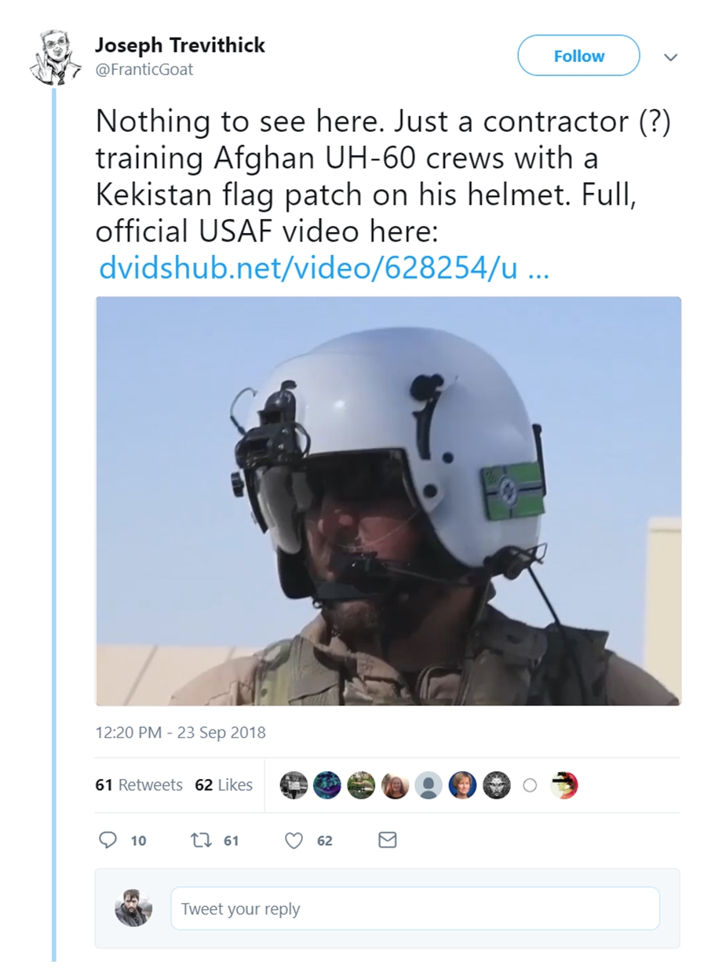Open the tweet timestamp 23 Sep 2018

[x=181, y=733]
